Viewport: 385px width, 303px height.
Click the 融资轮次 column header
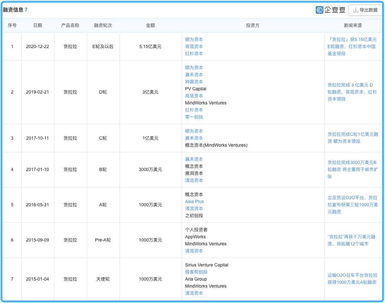[103, 25]
